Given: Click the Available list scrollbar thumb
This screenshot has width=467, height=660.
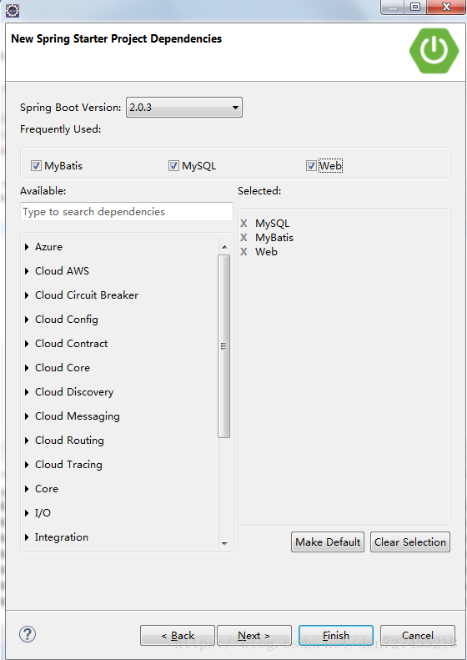Looking at the screenshot, I should click(x=223, y=346).
